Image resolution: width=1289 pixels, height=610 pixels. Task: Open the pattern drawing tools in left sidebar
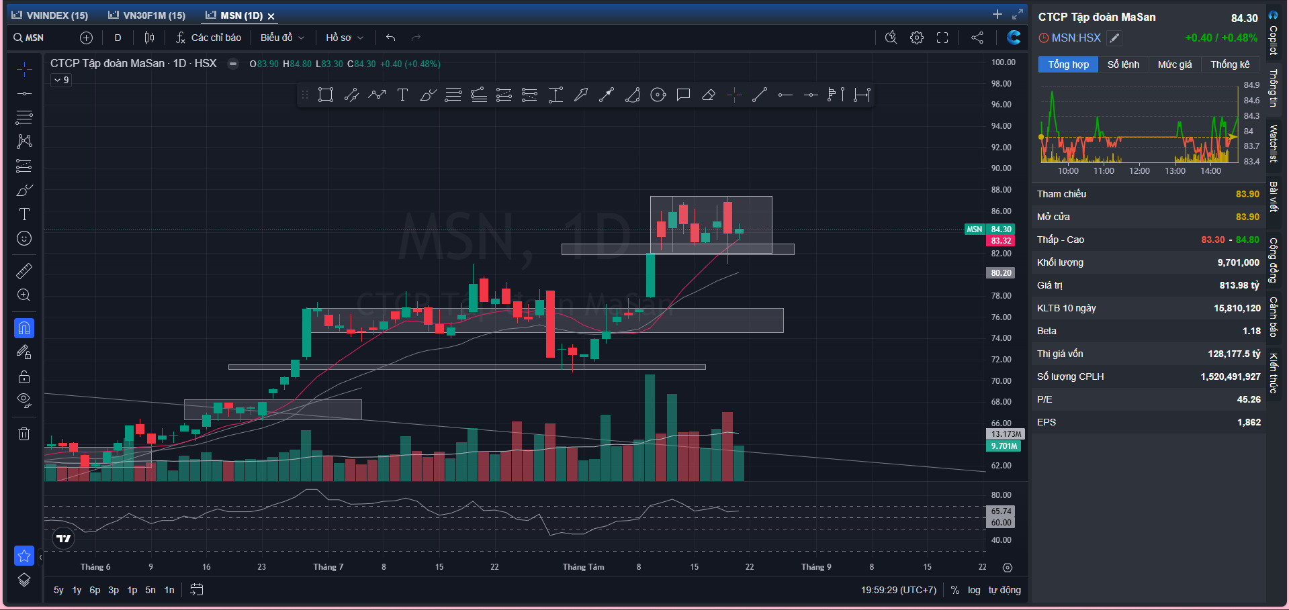click(24, 141)
